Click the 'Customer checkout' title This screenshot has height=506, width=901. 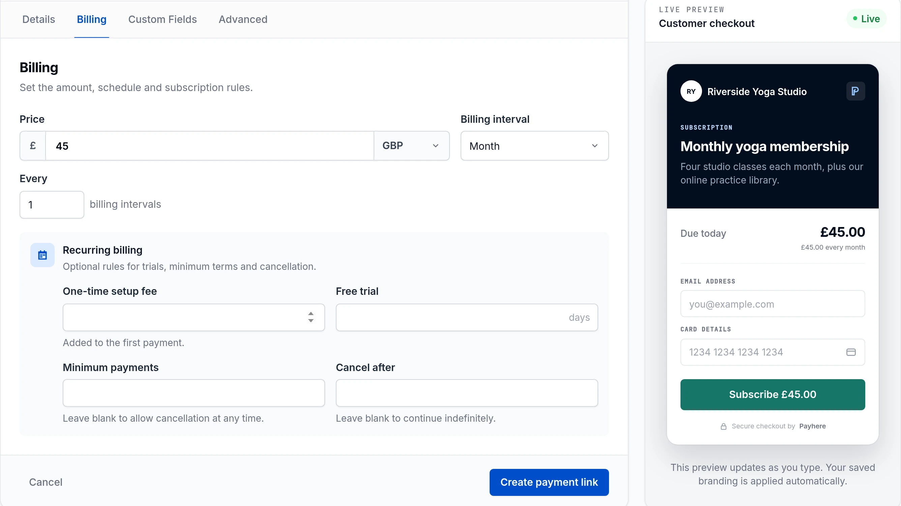(706, 24)
